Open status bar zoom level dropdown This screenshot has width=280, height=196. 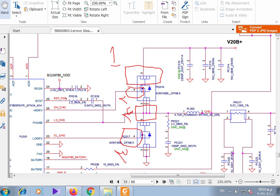point(236,182)
